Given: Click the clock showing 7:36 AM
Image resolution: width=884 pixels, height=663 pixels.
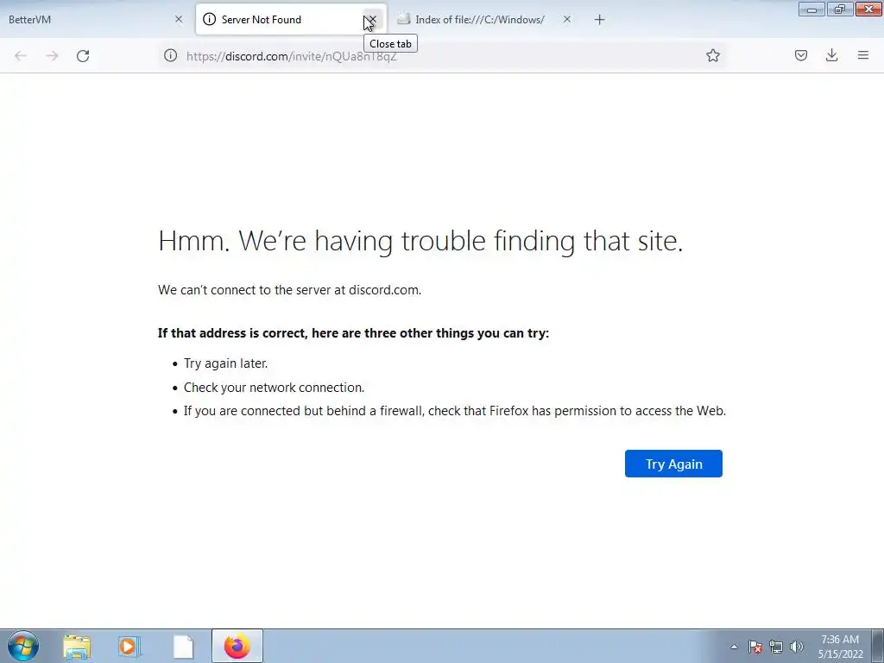Looking at the screenshot, I should (840, 647).
